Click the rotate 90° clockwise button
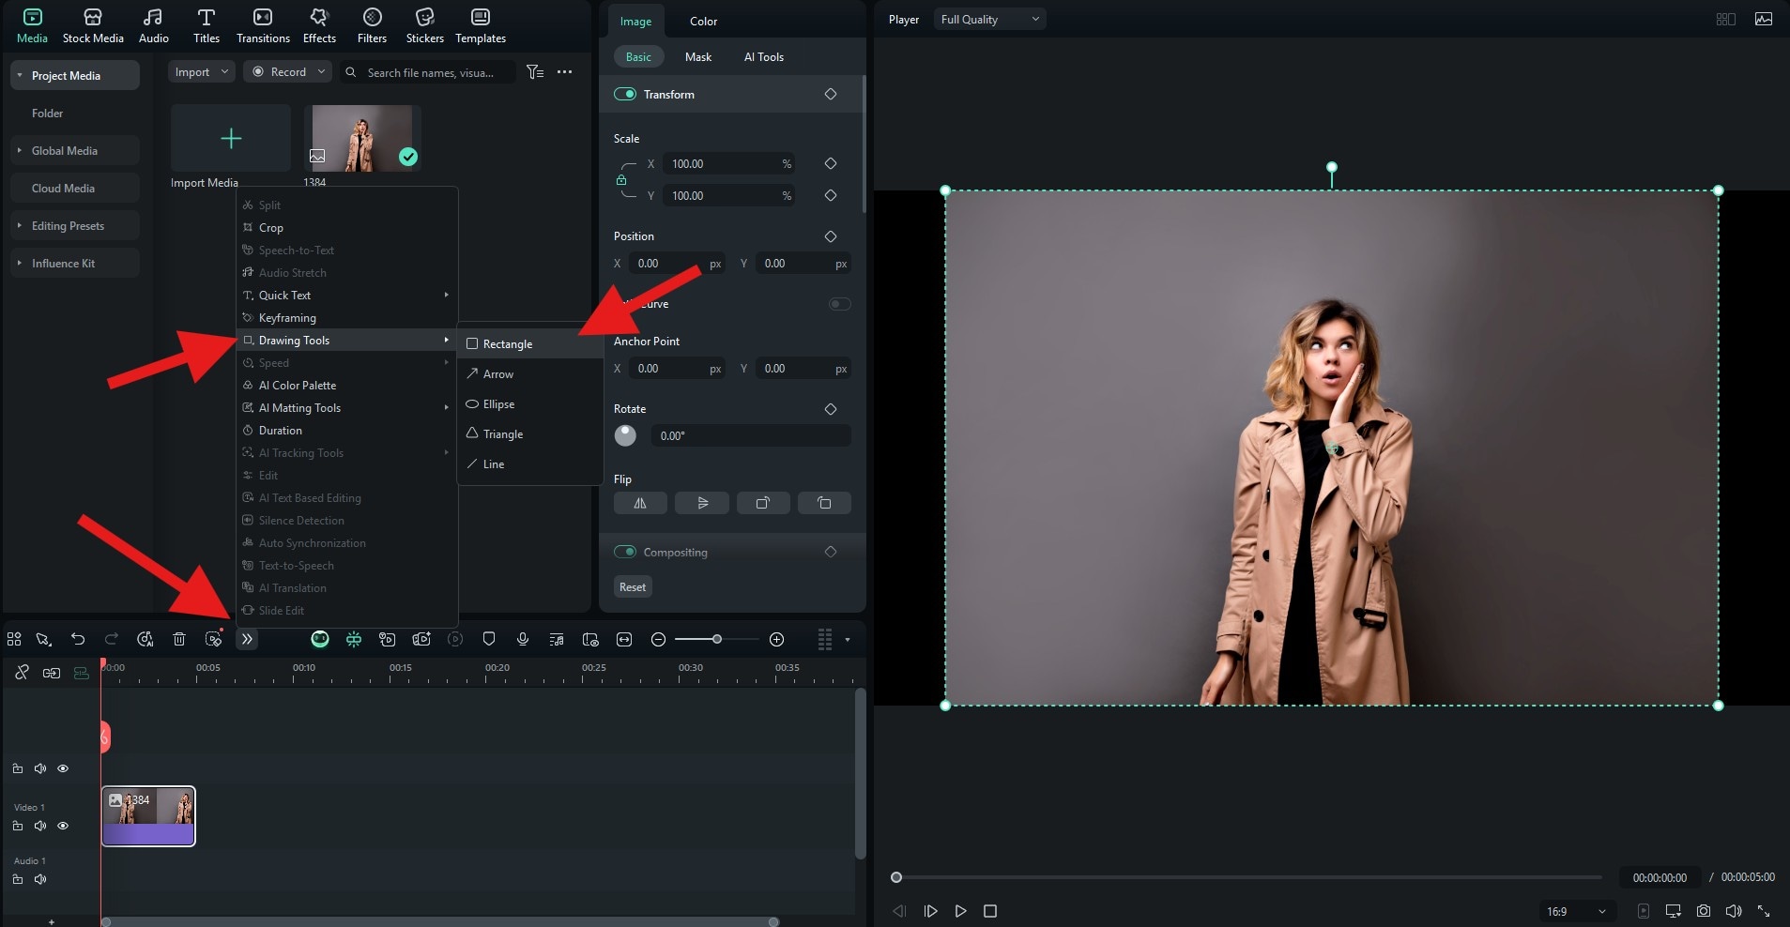The width and height of the screenshot is (1790, 927). point(763,503)
